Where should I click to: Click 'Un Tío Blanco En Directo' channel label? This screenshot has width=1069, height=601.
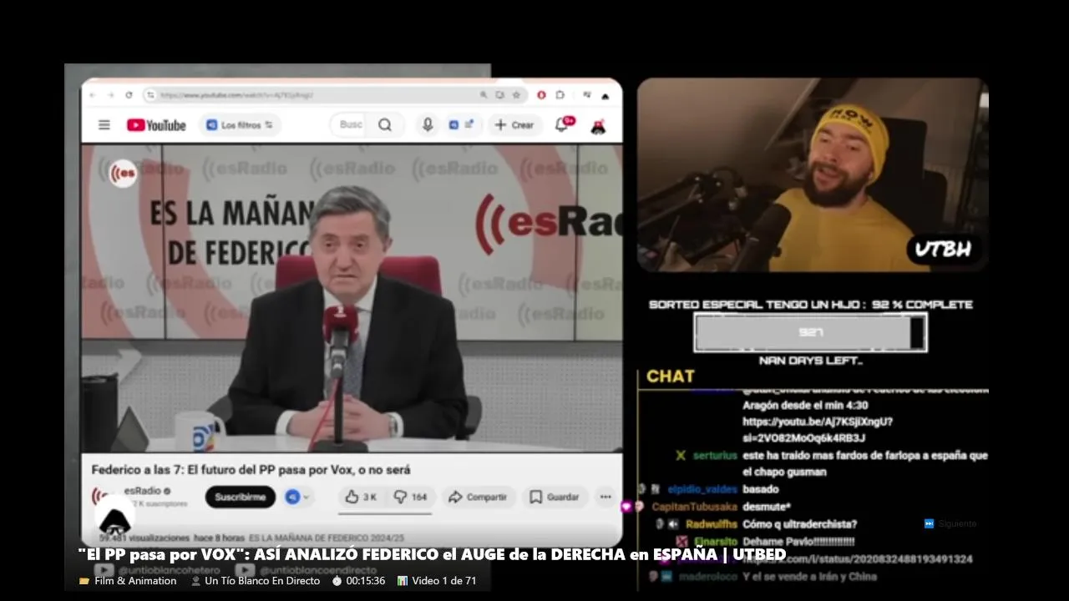256,581
